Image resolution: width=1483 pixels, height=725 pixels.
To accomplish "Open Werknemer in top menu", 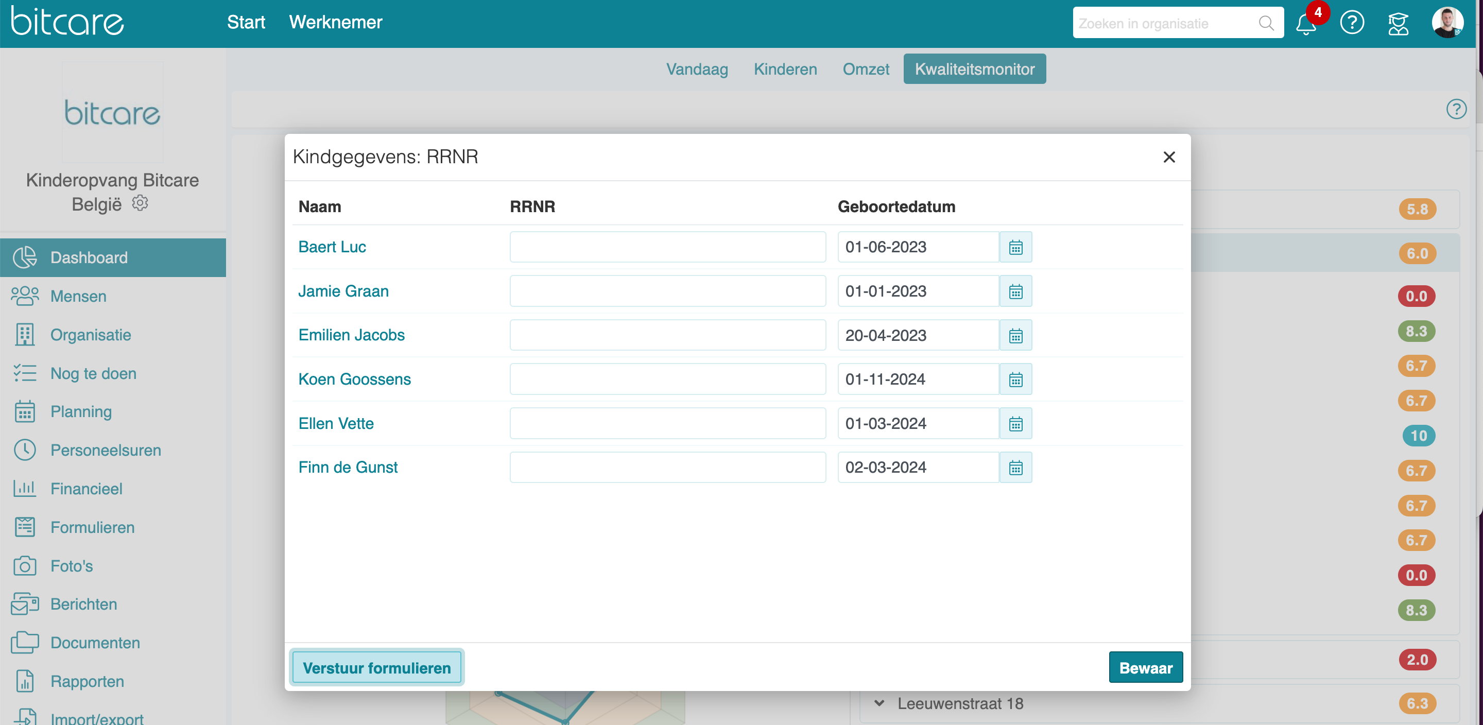I will coord(336,22).
